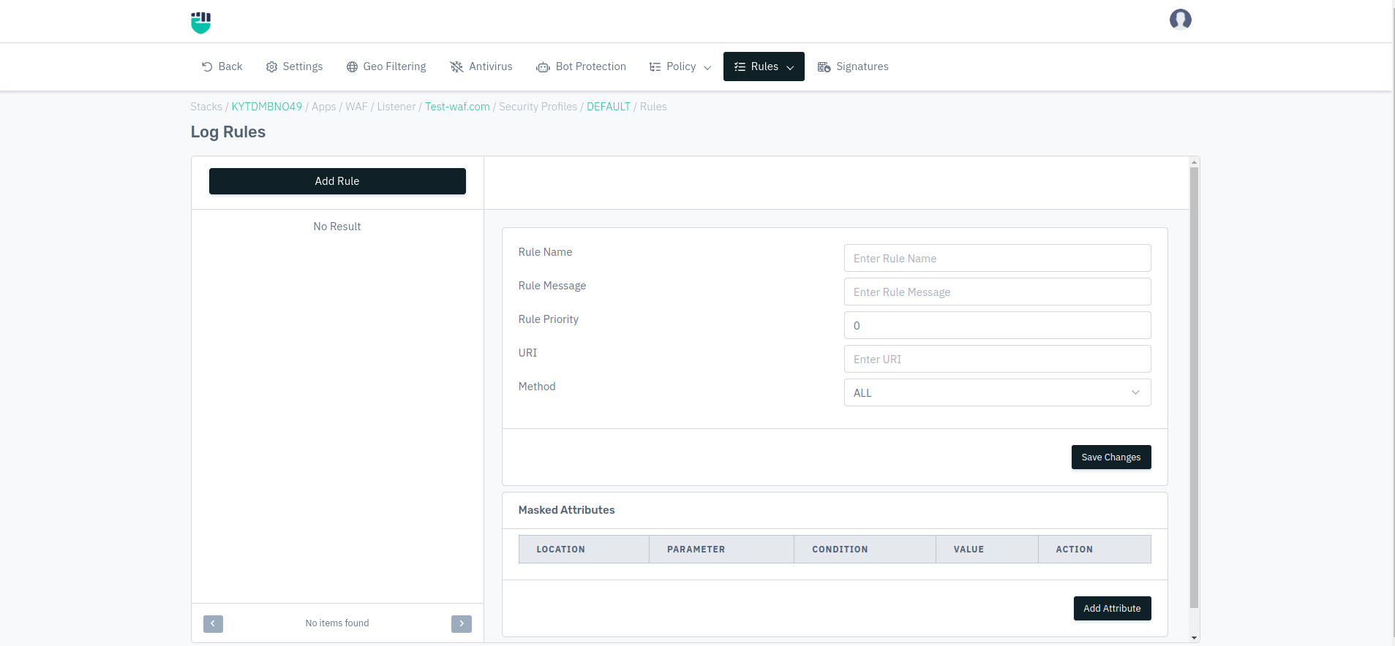Follow the KYTDMBNO49 breadcrumb link
Image resolution: width=1395 pixels, height=646 pixels.
(x=267, y=107)
